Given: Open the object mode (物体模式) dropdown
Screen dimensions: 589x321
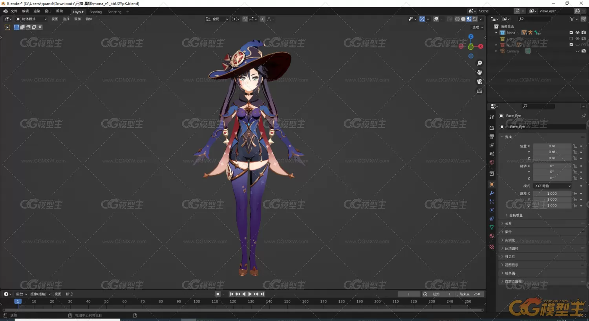Looking at the screenshot, I should click(31, 19).
